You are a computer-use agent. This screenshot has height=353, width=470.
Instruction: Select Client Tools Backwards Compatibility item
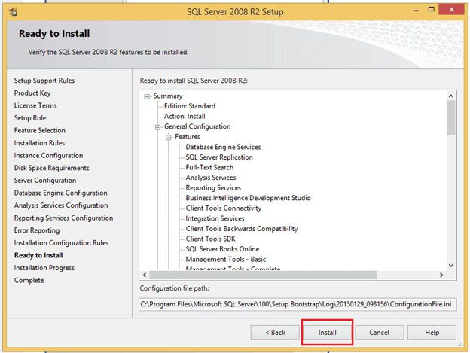pos(242,229)
